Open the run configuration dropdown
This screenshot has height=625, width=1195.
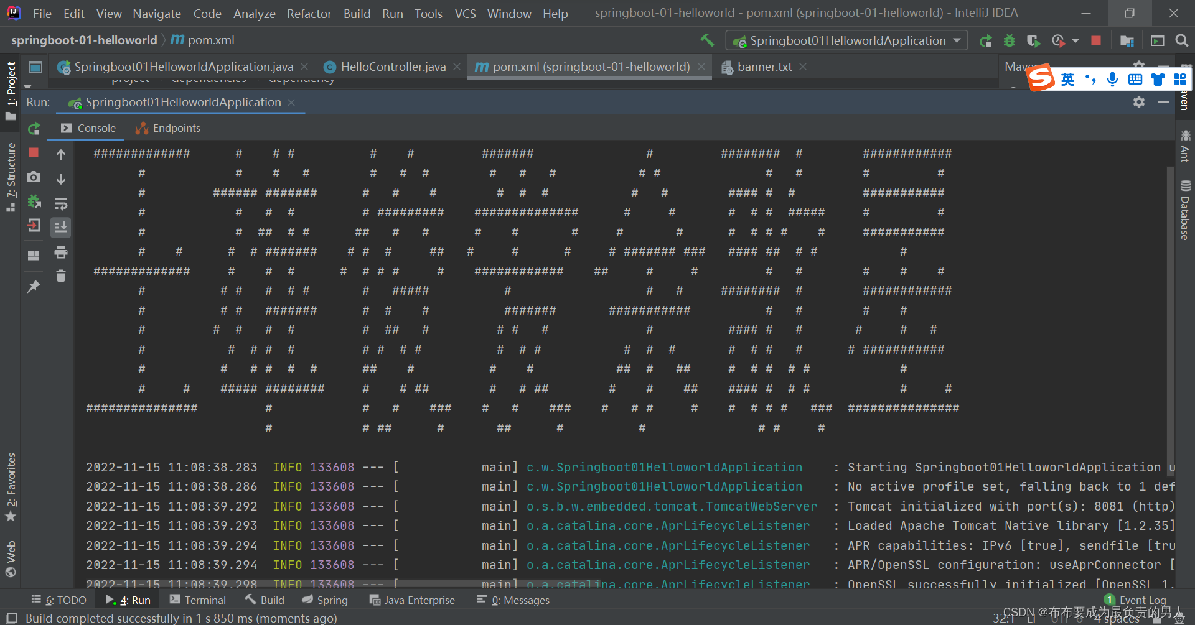point(846,40)
